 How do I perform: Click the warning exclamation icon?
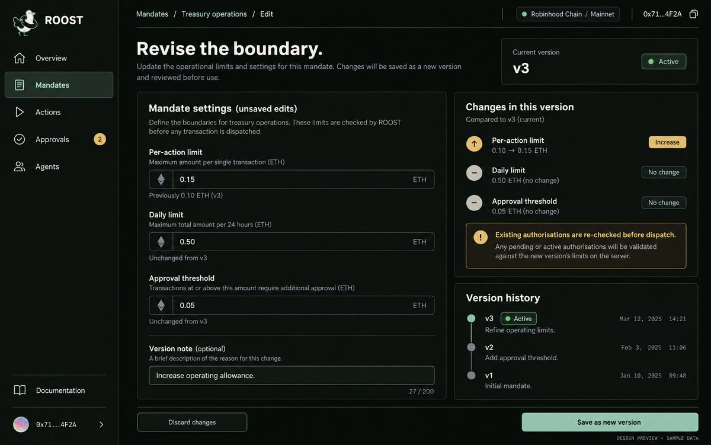point(481,237)
